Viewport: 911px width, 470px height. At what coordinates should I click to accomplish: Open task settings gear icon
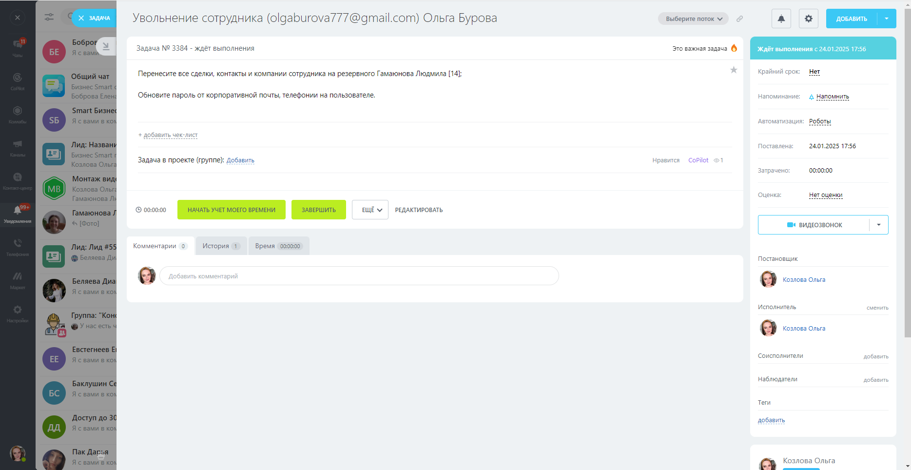tap(808, 19)
